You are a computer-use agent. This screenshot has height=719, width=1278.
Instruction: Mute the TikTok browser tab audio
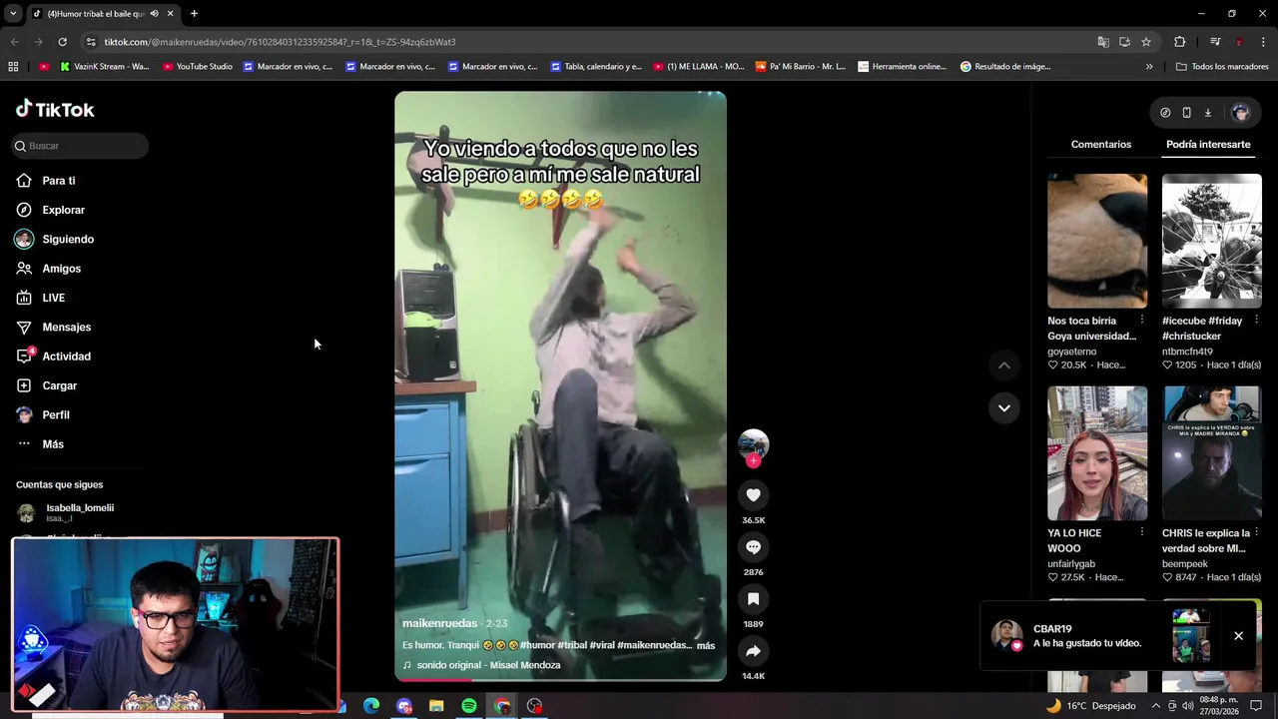tap(154, 14)
